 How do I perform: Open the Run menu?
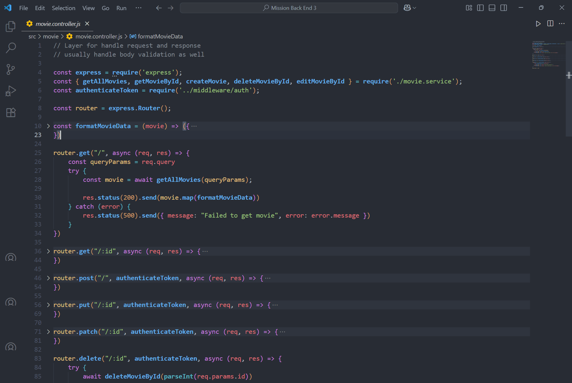(x=121, y=8)
